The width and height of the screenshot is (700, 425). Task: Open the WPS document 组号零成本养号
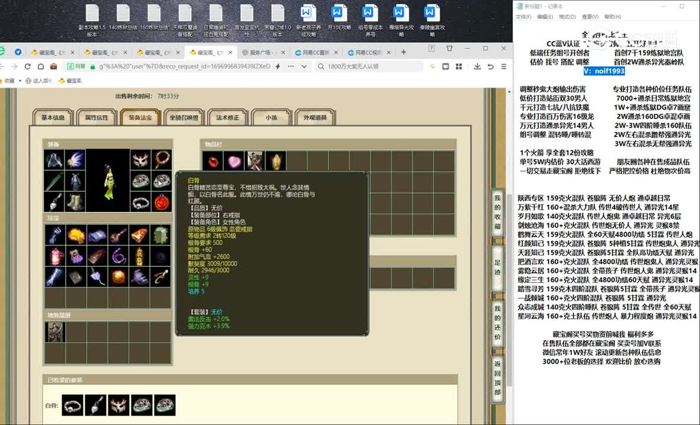coord(370,21)
